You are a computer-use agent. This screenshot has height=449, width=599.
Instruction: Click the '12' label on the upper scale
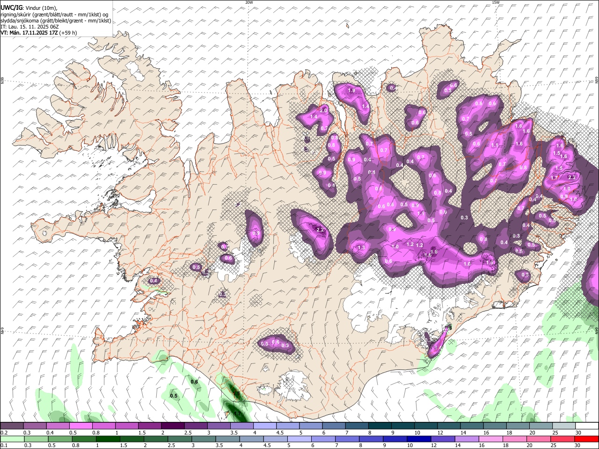pyautogui.click(x=440, y=433)
